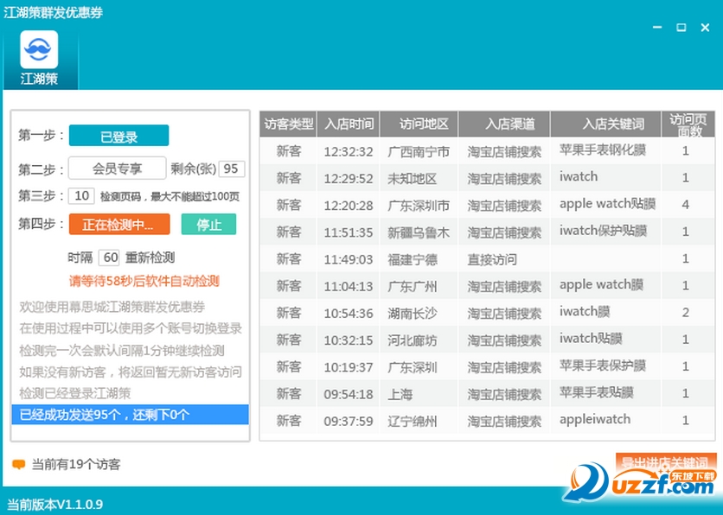Viewport: 723px width, 515px height.
Task: Sort by the 访客类型 column header
Action: 288,124
